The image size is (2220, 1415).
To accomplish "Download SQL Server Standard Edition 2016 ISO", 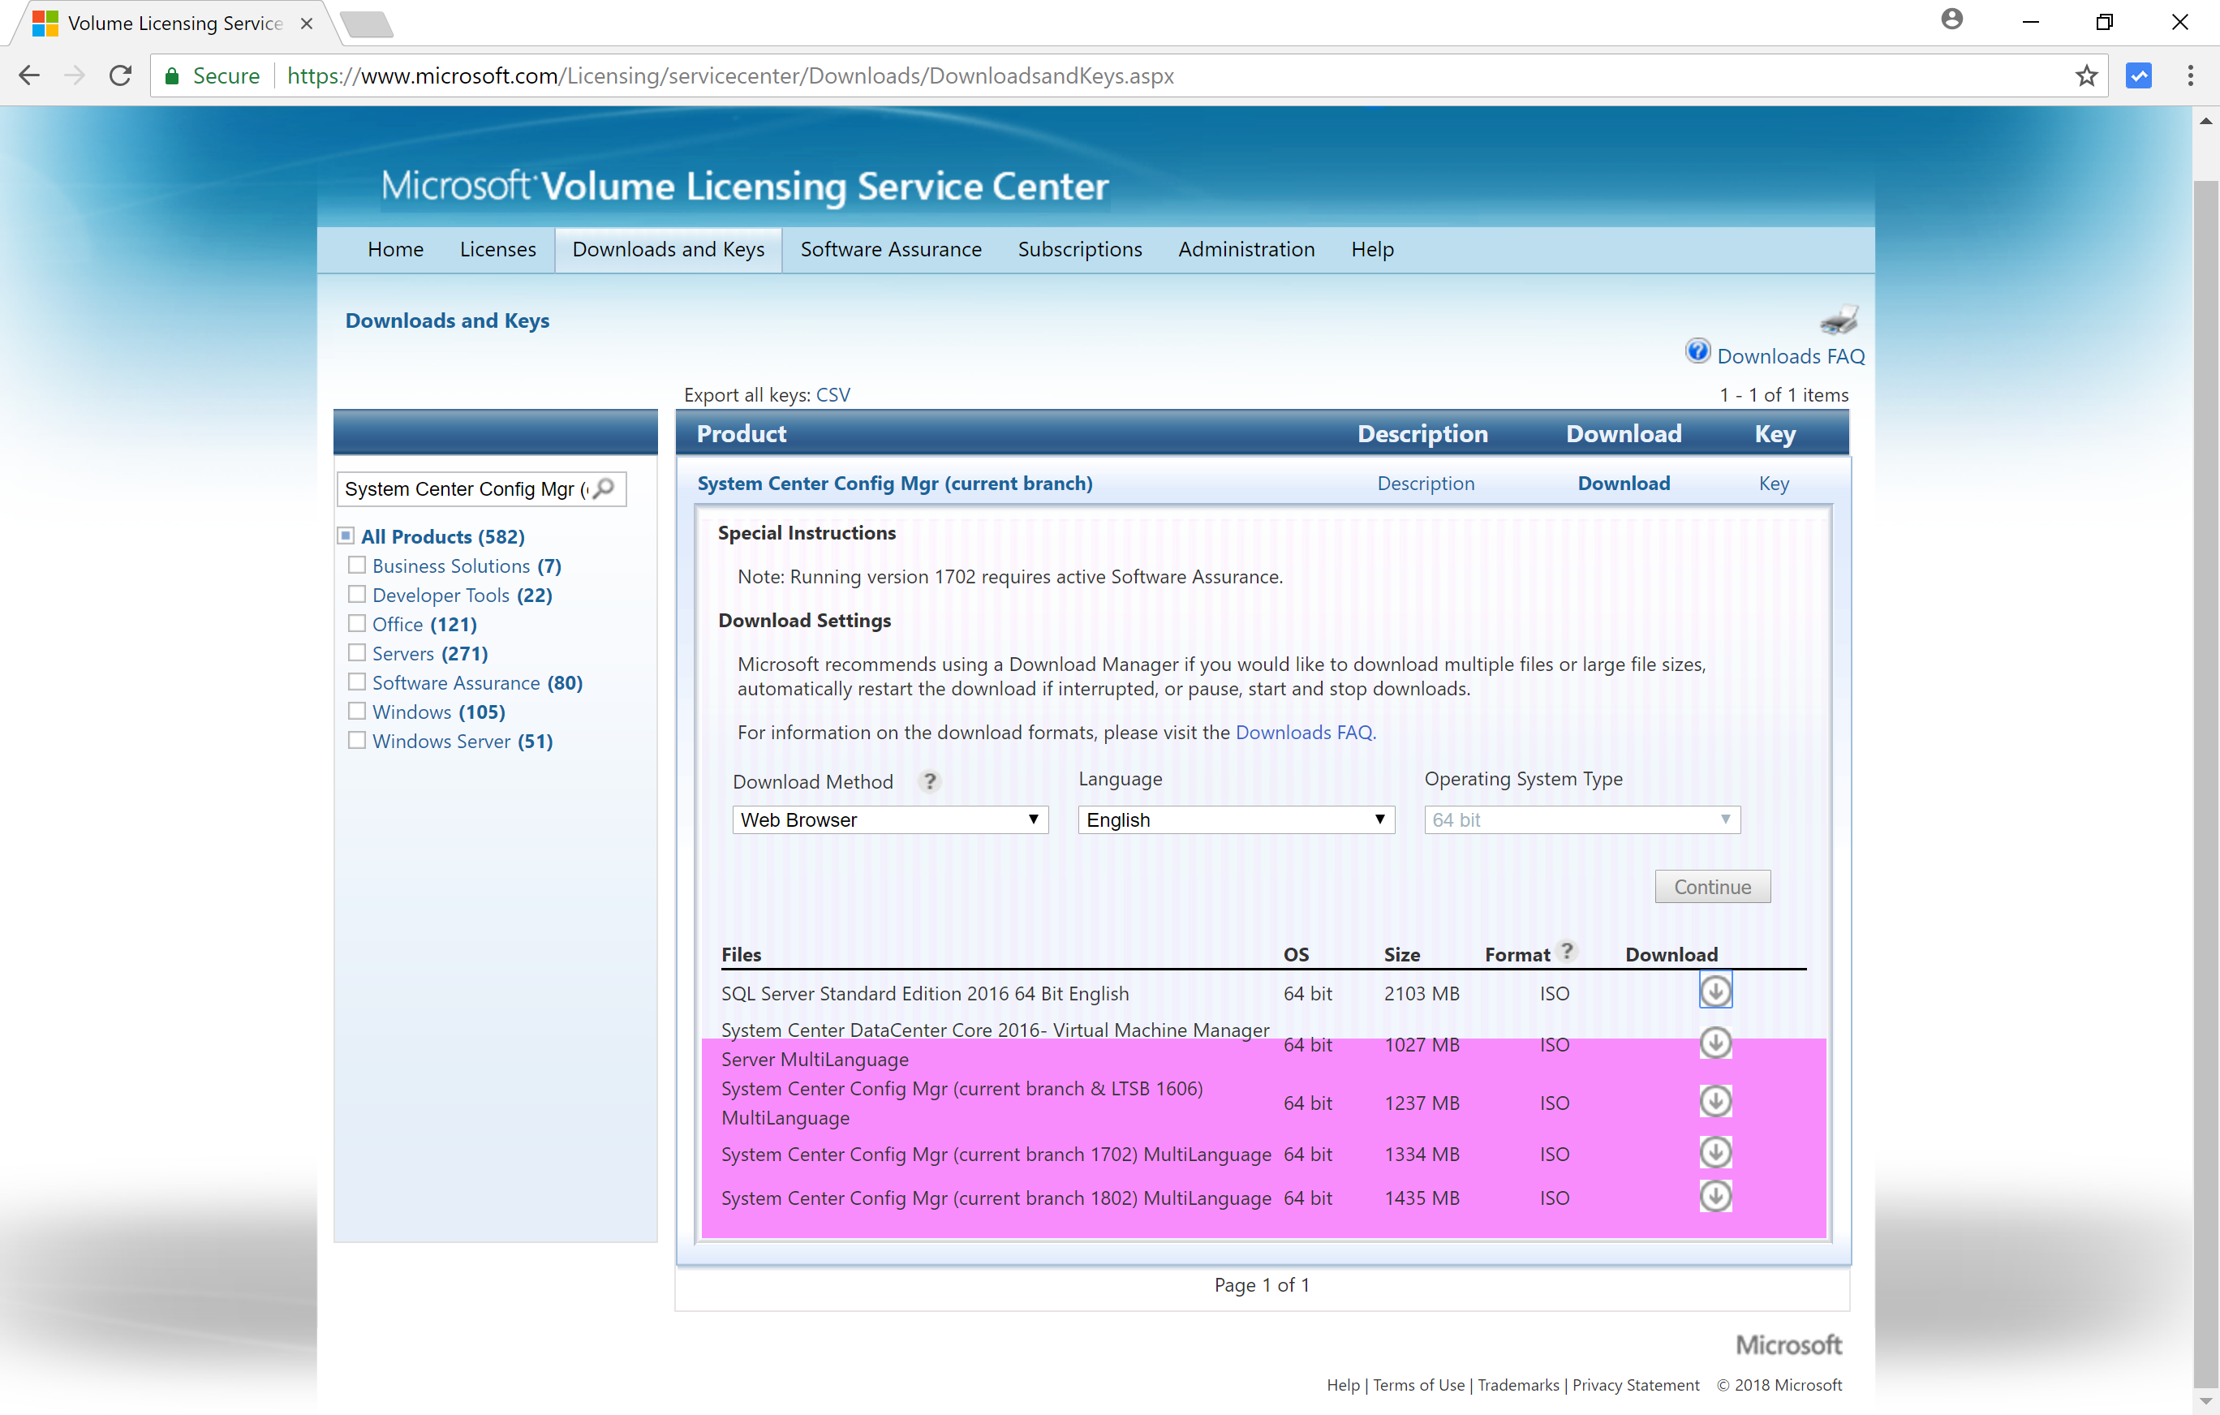I will (x=1714, y=992).
